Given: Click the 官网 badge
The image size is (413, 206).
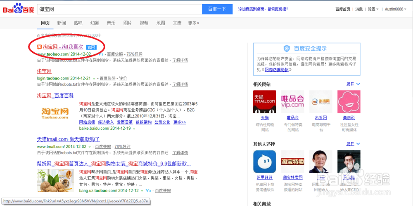Looking at the screenshot, I should [91, 47].
